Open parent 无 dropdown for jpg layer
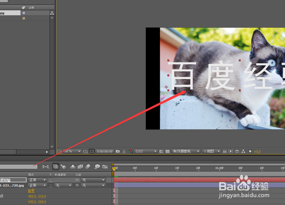 pos(93,185)
